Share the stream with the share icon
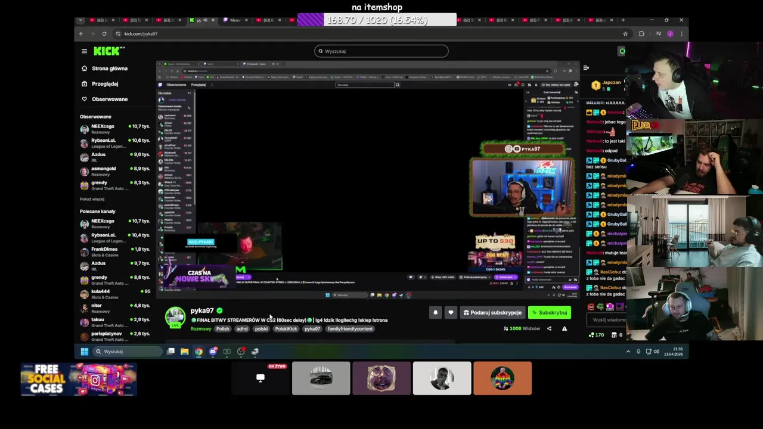Image resolution: width=763 pixels, height=429 pixels. coord(549,329)
